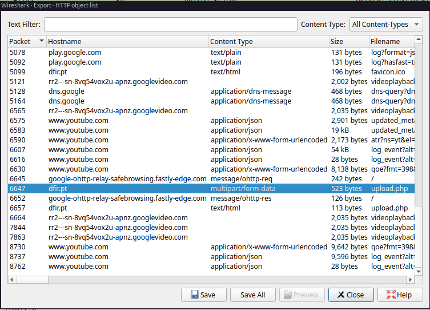
Task: Click the Save All button
Action: pos(252,295)
